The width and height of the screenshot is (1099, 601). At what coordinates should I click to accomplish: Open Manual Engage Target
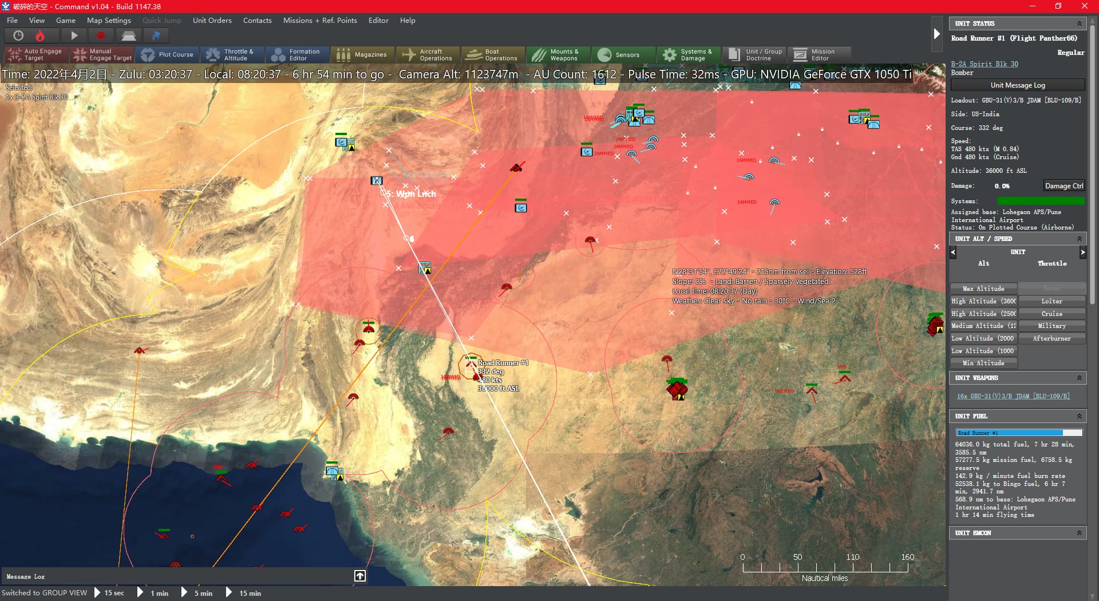(x=102, y=54)
